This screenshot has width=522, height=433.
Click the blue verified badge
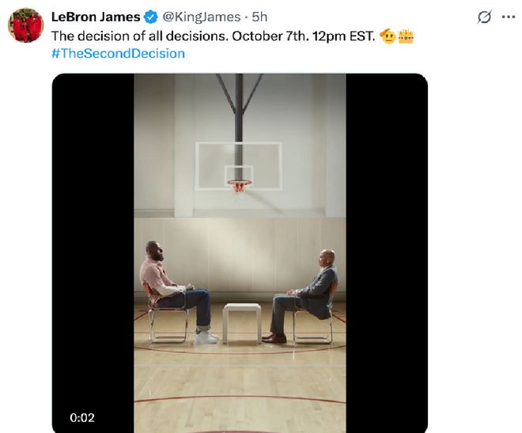coord(152,17)
